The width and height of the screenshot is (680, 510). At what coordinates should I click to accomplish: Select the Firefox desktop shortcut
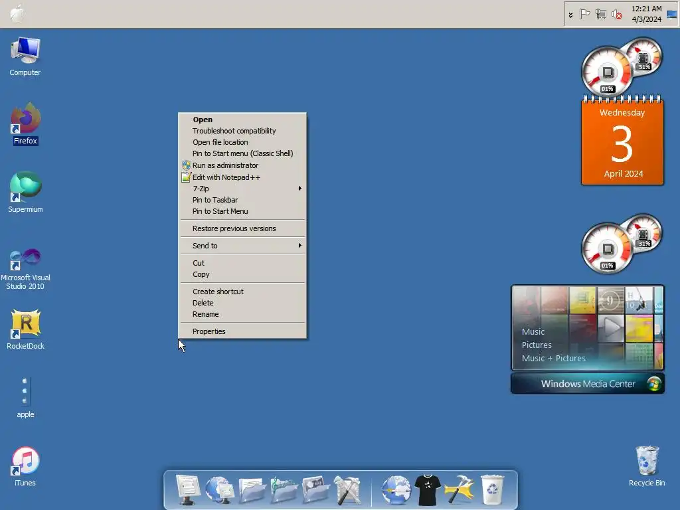click(x=25, y=124)
